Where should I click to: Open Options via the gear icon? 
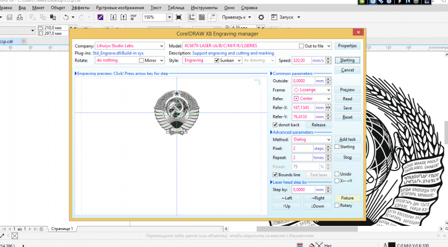point(261,17)
